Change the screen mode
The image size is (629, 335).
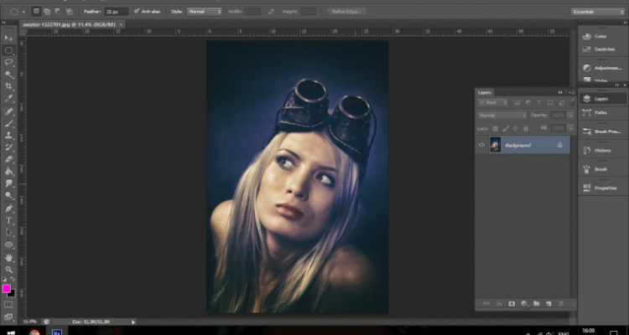point(8,317)
